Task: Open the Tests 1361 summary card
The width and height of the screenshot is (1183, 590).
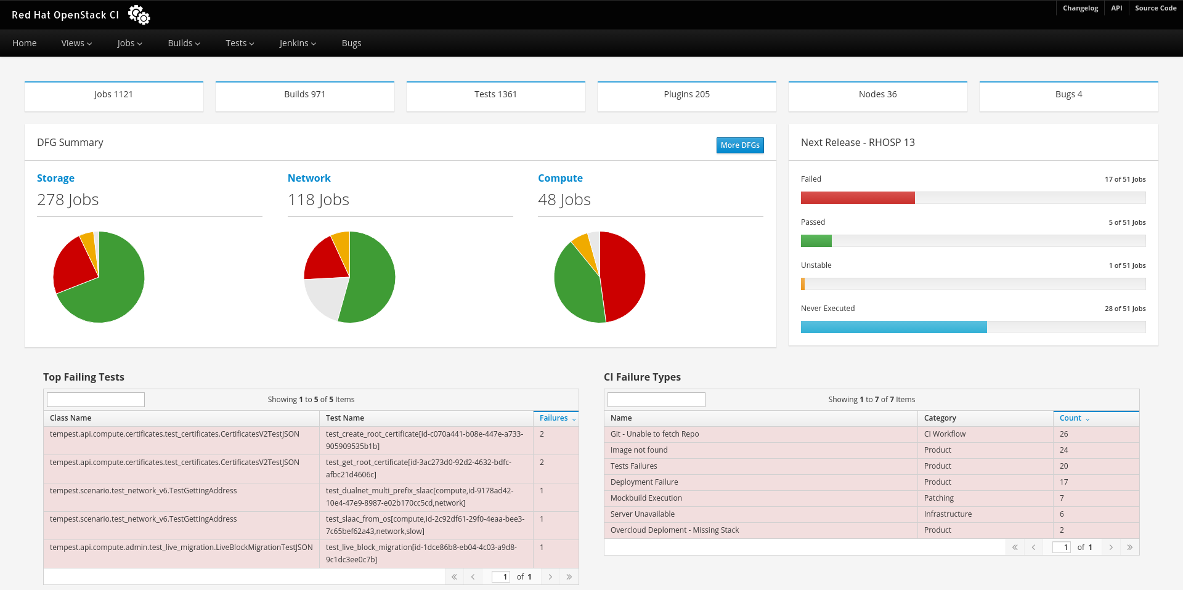Action: coord(496,96)
